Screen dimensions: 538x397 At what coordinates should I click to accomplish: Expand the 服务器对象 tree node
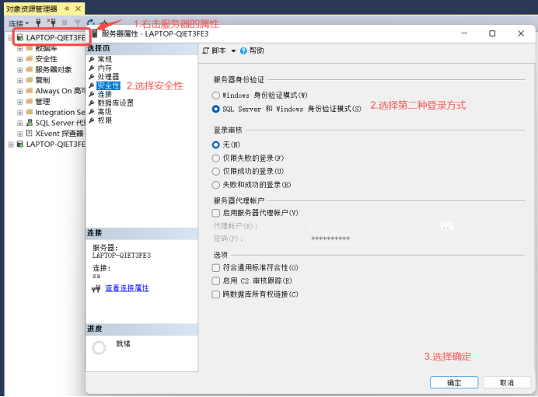click(20, 70)
